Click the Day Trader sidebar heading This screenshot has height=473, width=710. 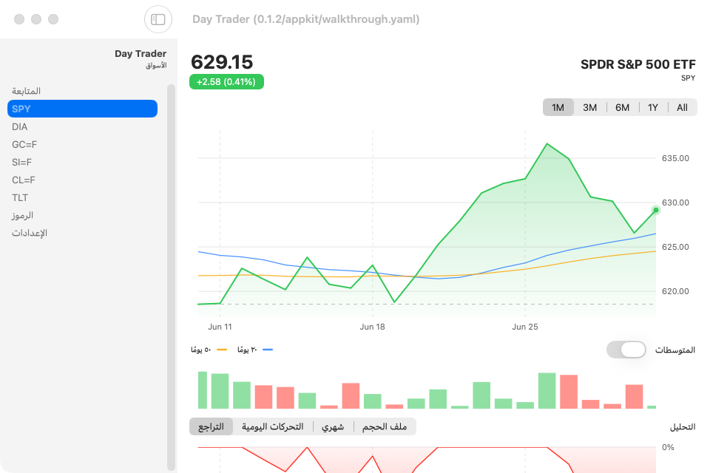(x=141, y=53)
